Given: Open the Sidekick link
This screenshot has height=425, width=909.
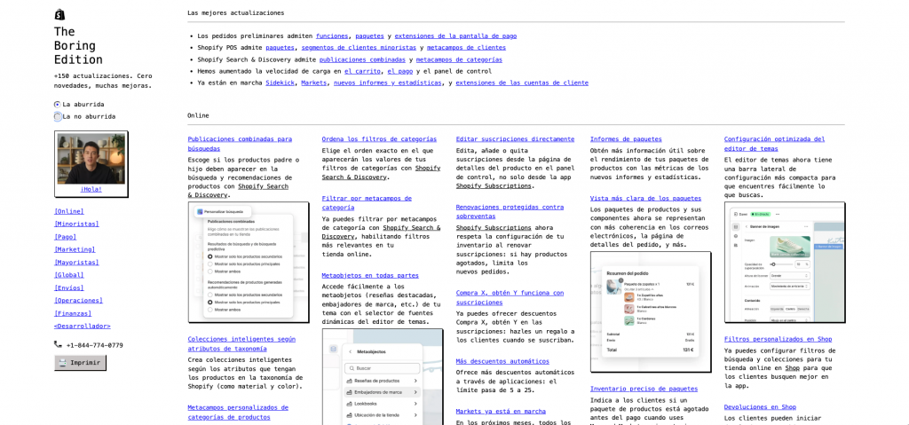Looking at the screenshot, I should tap(280, 83).
